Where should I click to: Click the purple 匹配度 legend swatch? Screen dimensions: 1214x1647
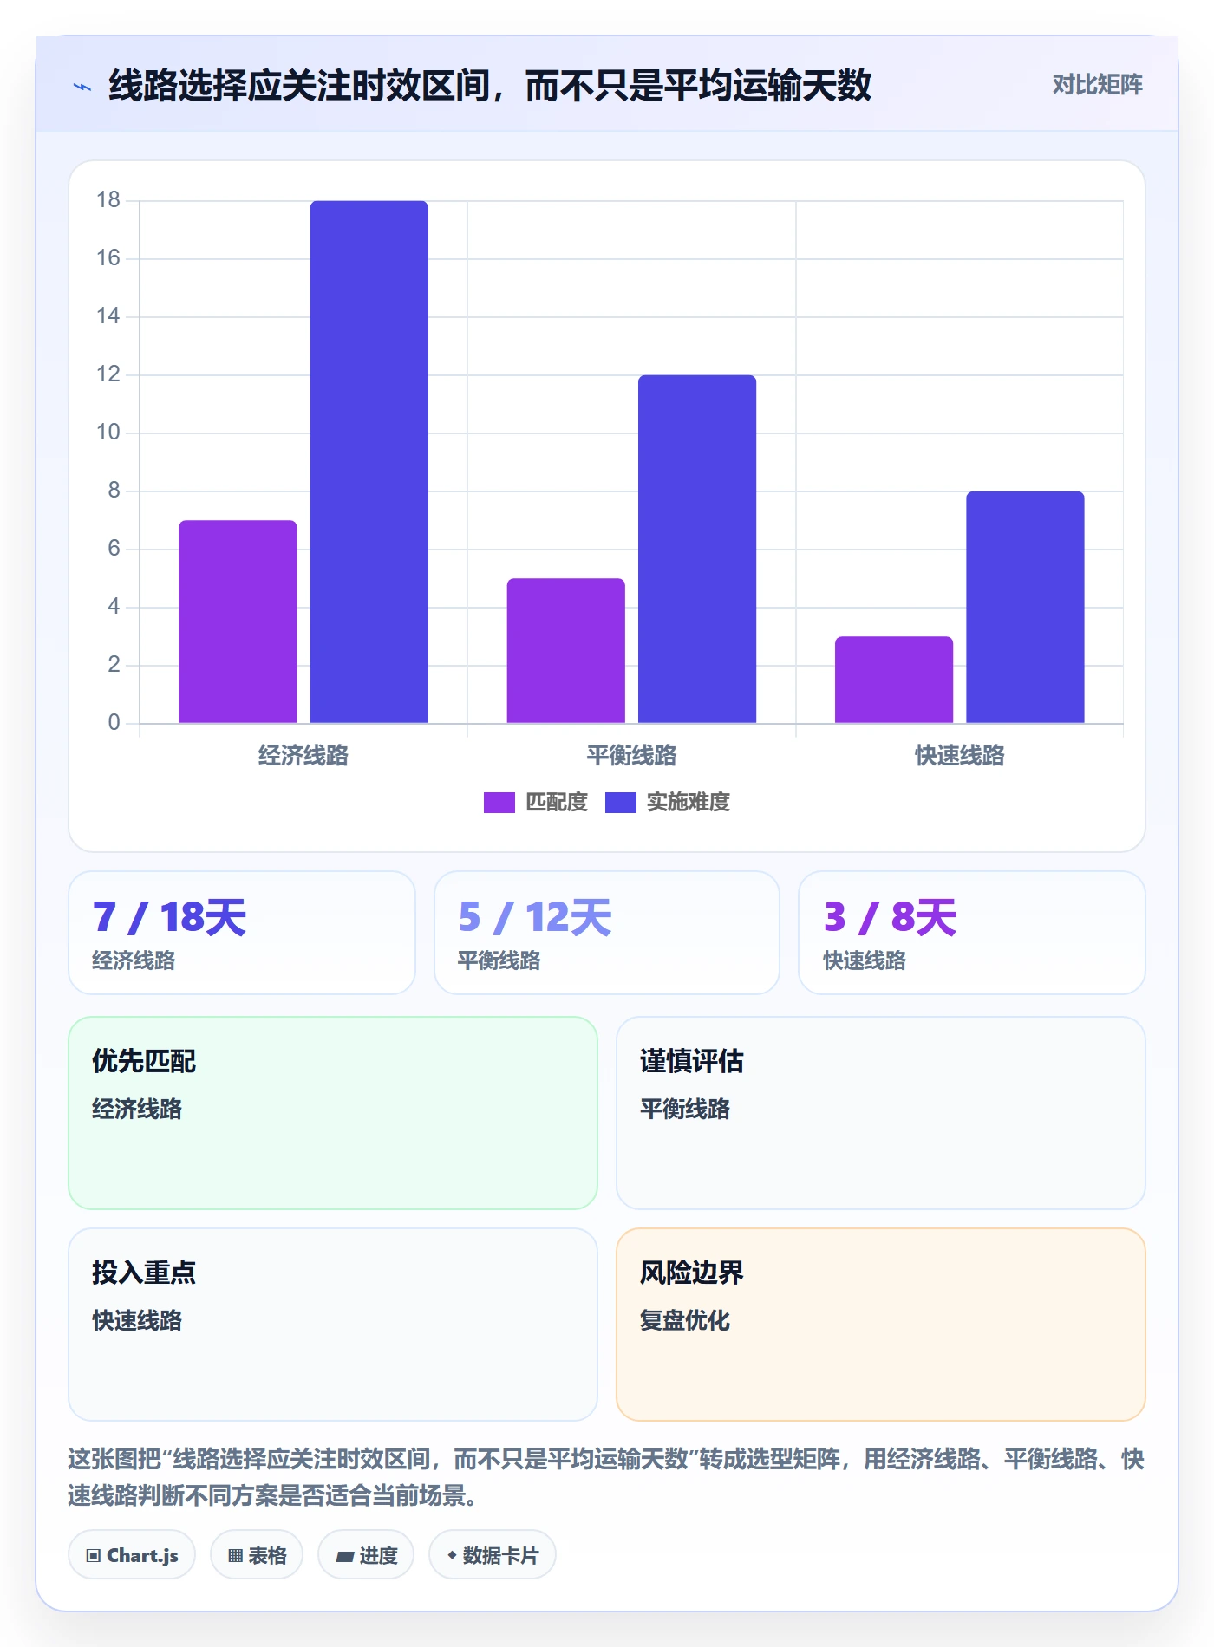[499, 803]
